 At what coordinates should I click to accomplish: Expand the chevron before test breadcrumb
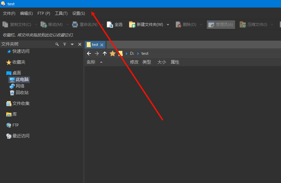138,53
